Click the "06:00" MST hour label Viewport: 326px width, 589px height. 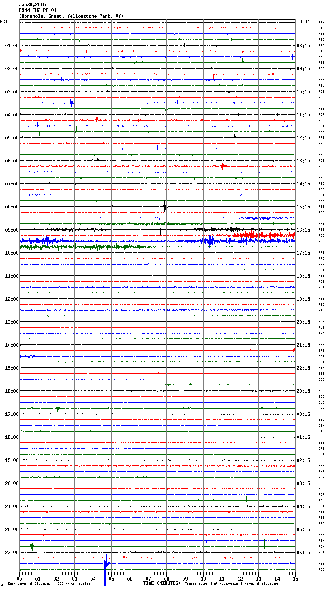pos(12,161)
